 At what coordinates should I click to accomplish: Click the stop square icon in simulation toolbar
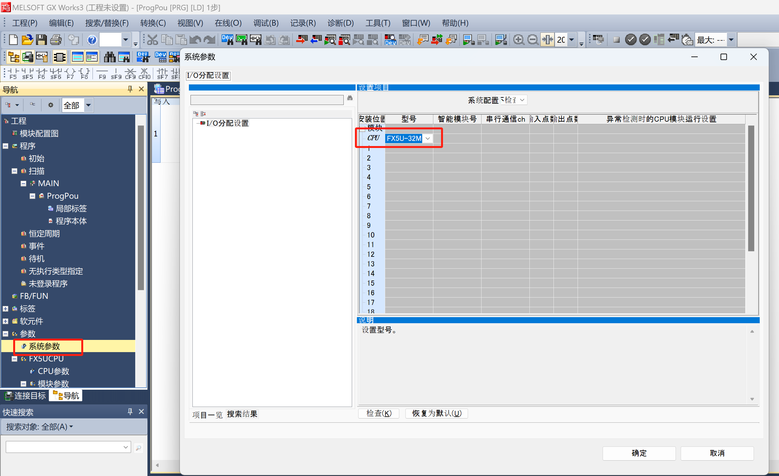point(616,40)
